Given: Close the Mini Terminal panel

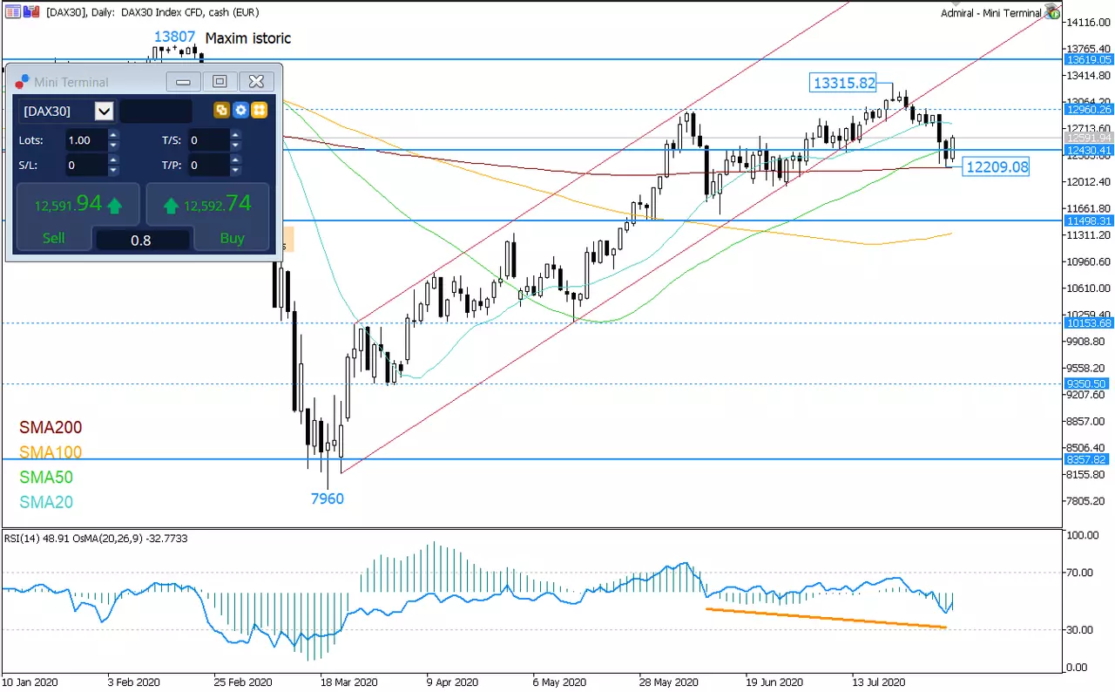Looking at the screenshot, I should [x=256, y=82].
